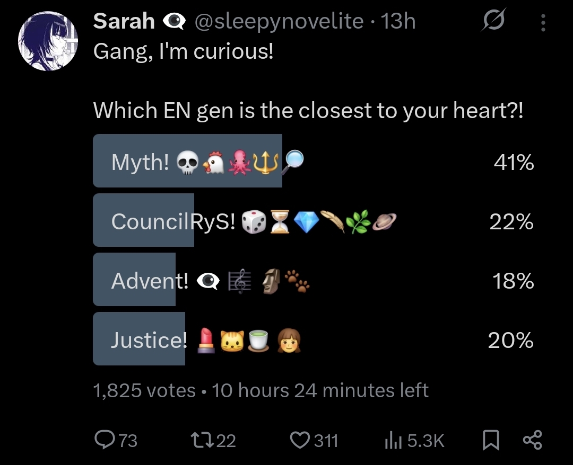Open the three-dot more options menu
The width and height of the screenshot is (573, 465).
(543, 22)
